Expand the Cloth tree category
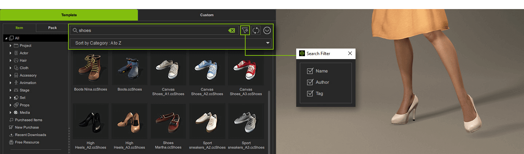Image resolution: width=524 pixels, height=154 pixels. (x=11, y=68)
